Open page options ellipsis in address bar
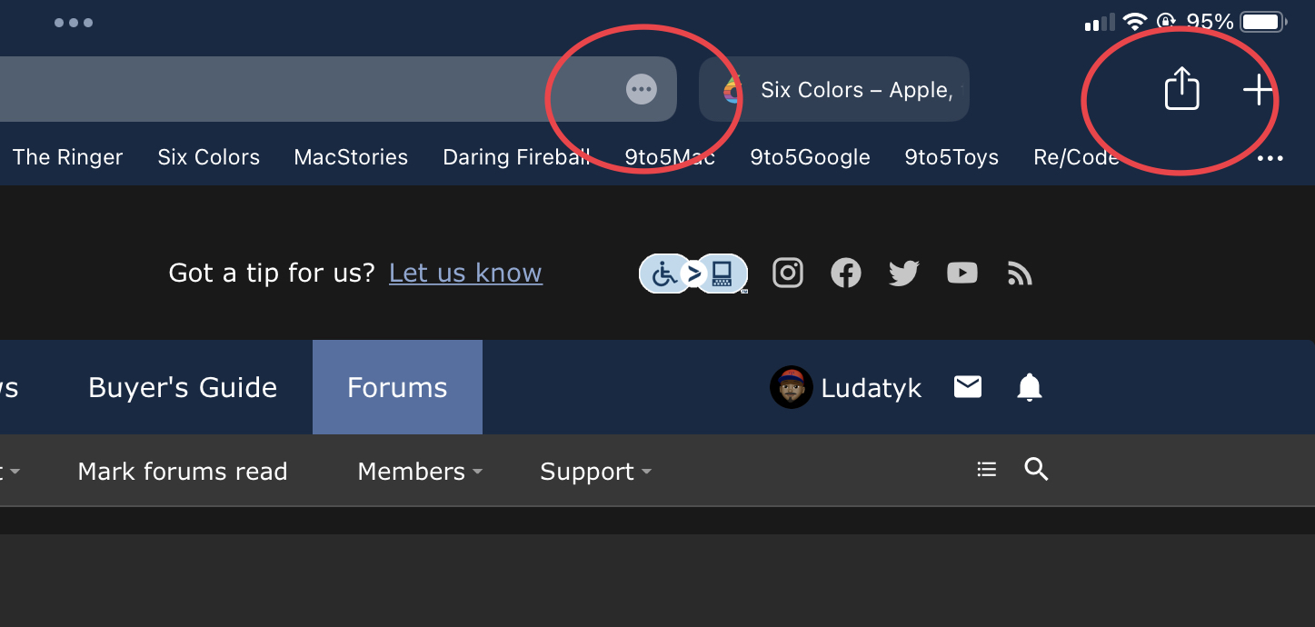1315x627 pixels. 642,89
